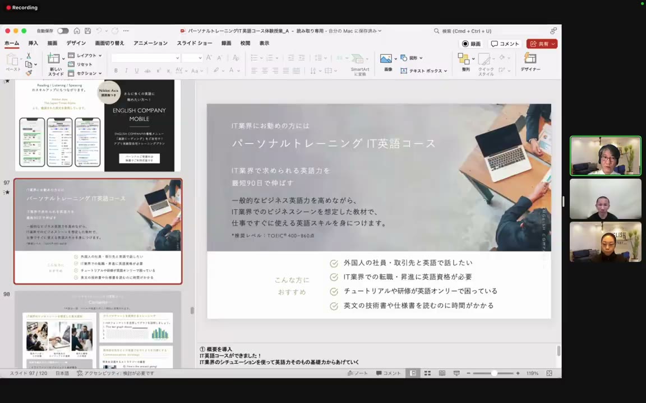The height and width of the screenshot is (403, 646).
Task: Open the 挿入 ribbon tab
Action: pyautogui.click(x=33, y=43)
